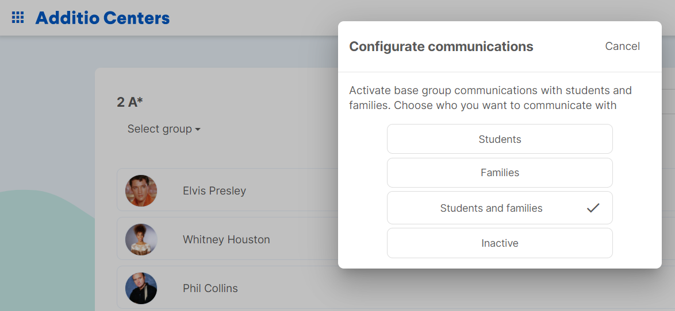Select the Students and families option
Image resolution: width=675 pixels, height=311 pixels.
[500, 208]
